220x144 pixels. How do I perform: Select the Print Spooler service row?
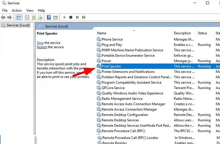click(x=158, y=66)
